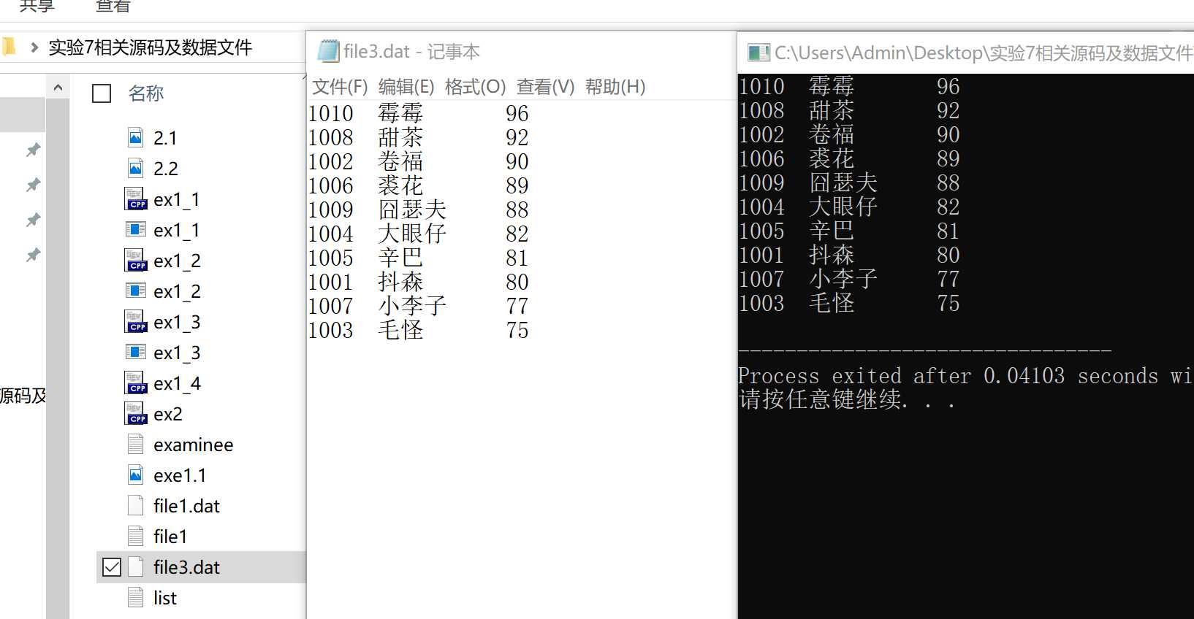
Task: Click the console window icon in title bar
Action: click(x=758, y=53)
